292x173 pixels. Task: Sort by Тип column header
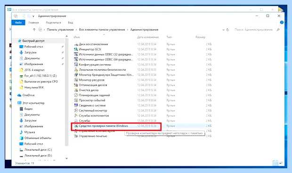pos(169,37)
